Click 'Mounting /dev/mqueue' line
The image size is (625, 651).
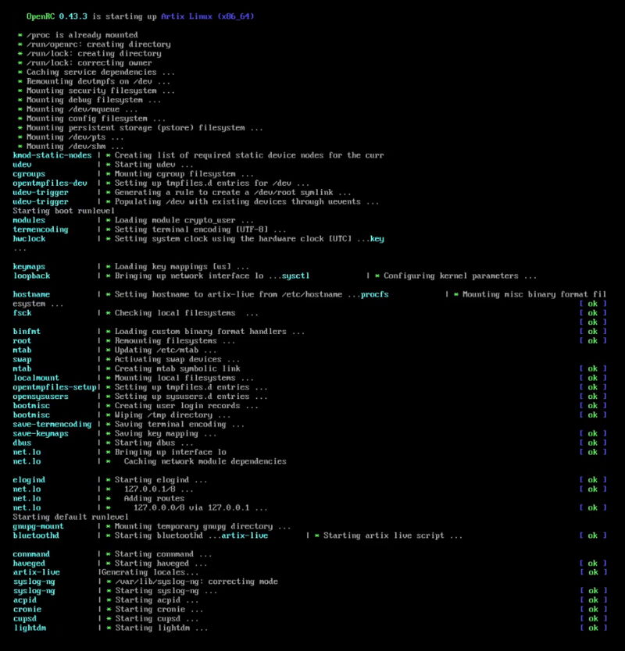coord(82,109)
